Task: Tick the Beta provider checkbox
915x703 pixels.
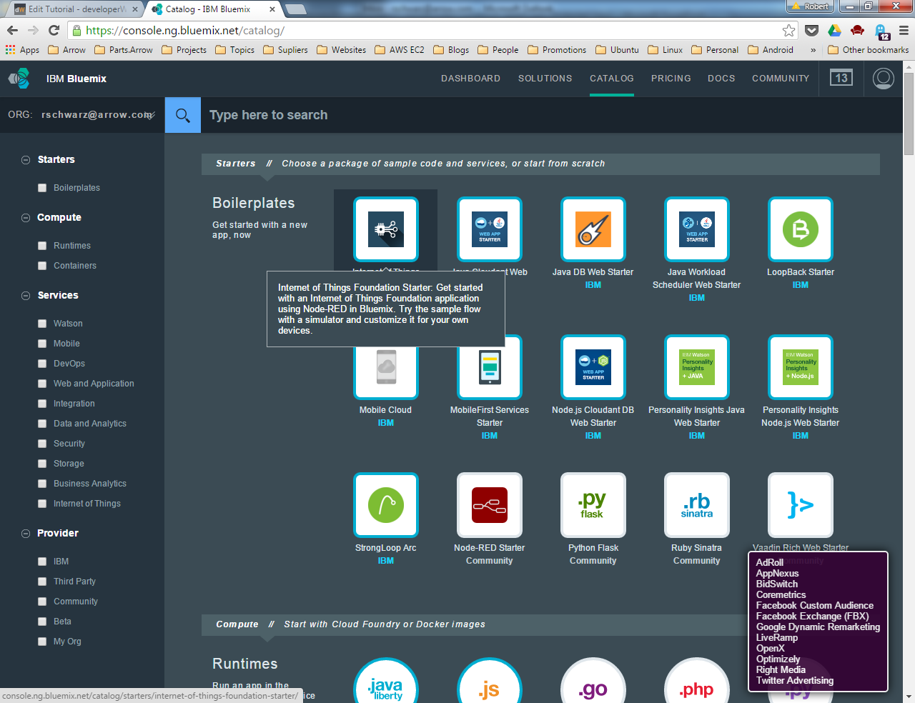Action: (x=42, y=622)
